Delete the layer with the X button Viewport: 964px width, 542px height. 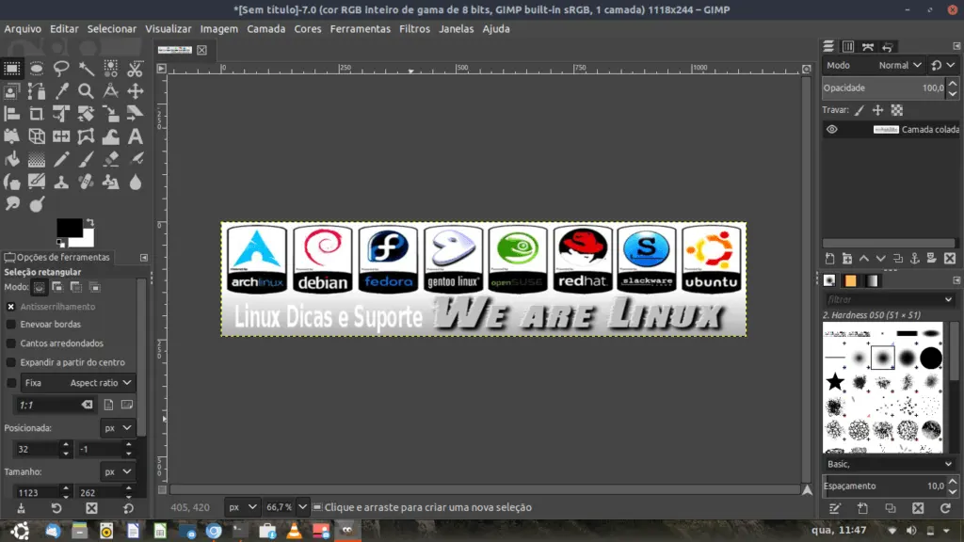949,259
